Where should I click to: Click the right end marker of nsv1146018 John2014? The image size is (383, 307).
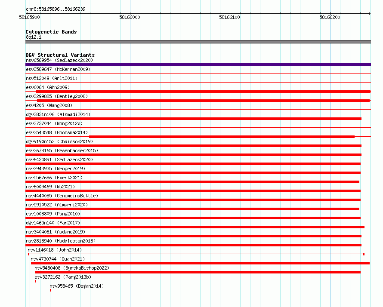pos(364,254)
